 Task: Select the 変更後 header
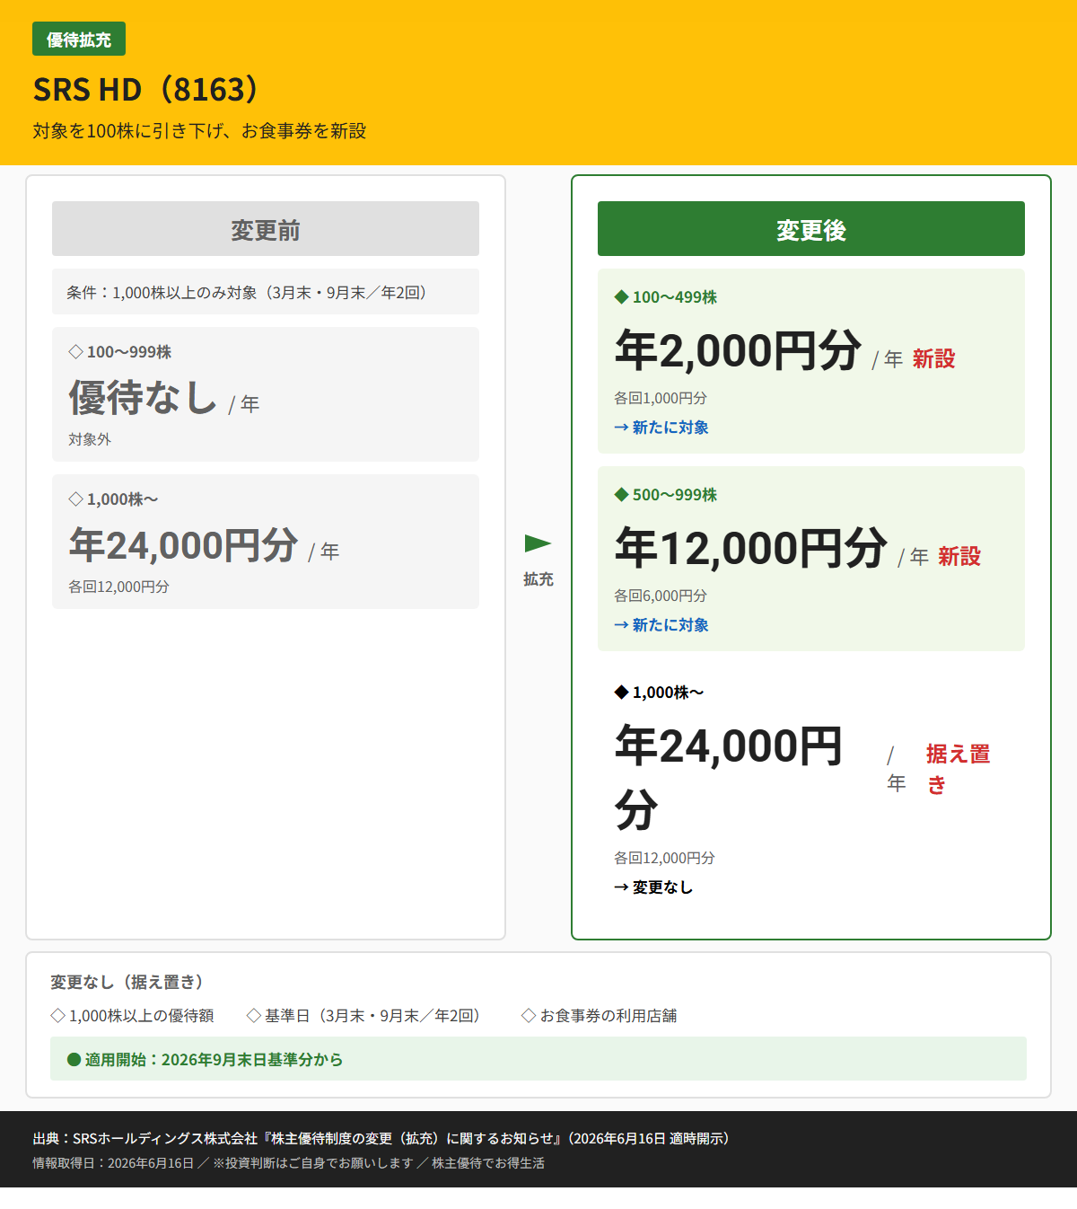pyautogui.click(x=811, y=229)
